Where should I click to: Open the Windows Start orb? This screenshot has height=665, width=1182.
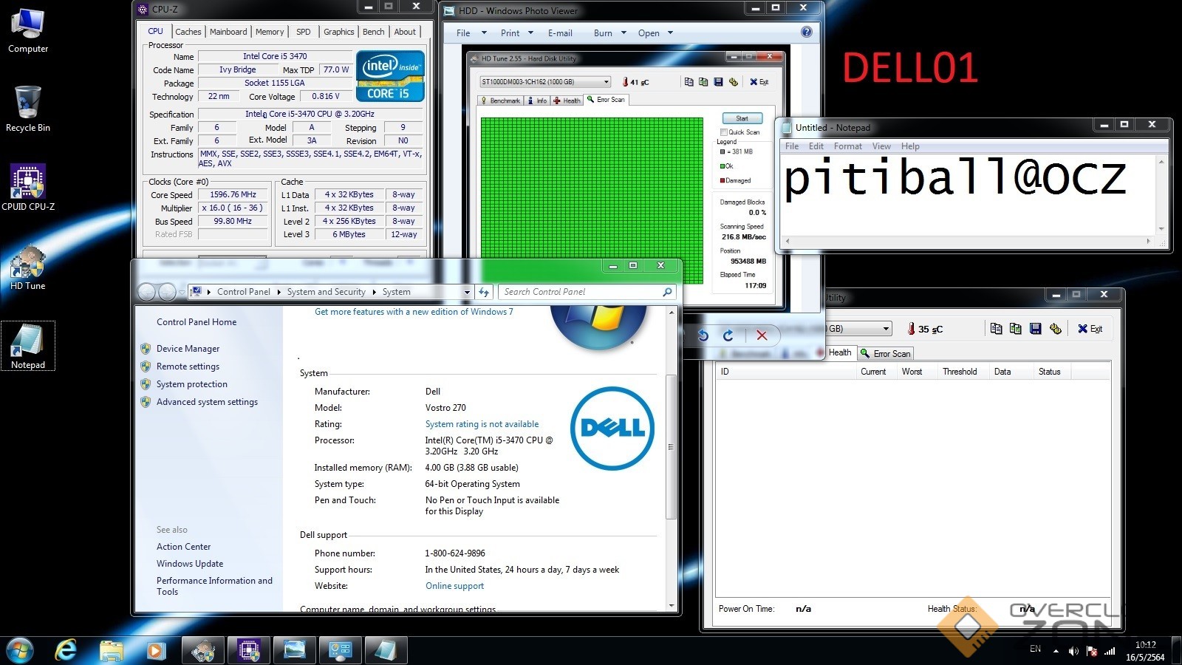(x=20, y=650)
